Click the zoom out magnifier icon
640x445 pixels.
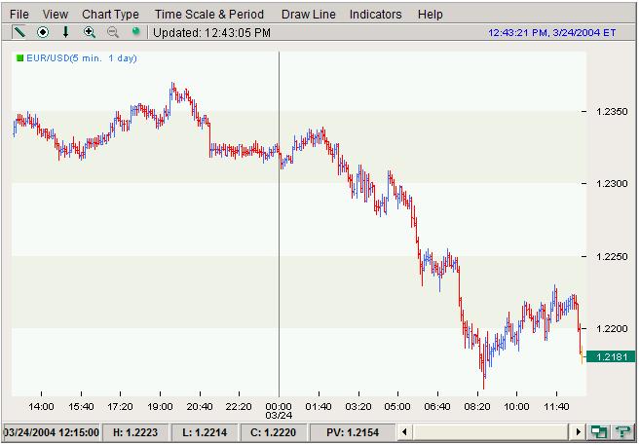112,32
